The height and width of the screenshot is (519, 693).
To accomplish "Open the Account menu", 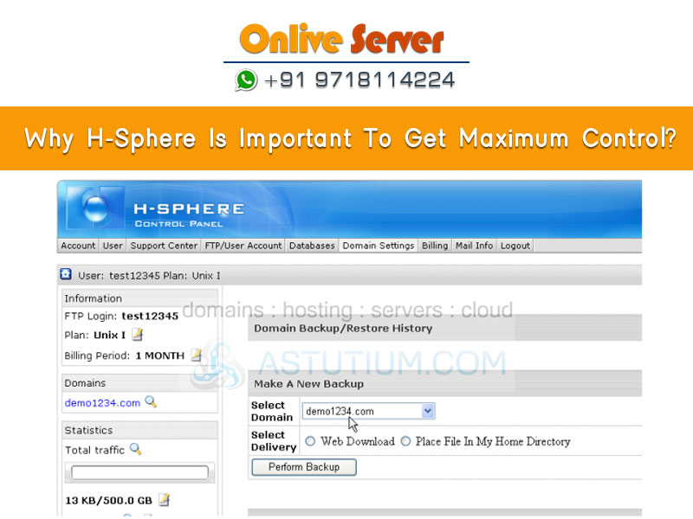I will click(x=78, y=246).
